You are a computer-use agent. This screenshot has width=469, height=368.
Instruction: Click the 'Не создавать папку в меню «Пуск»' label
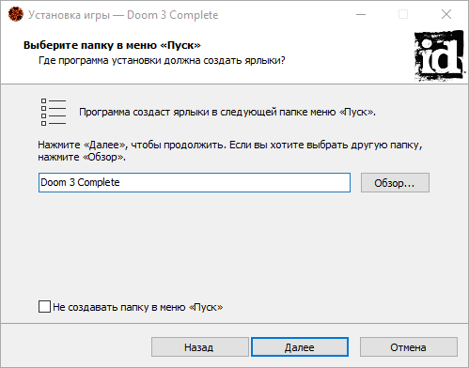pos(138,307)
